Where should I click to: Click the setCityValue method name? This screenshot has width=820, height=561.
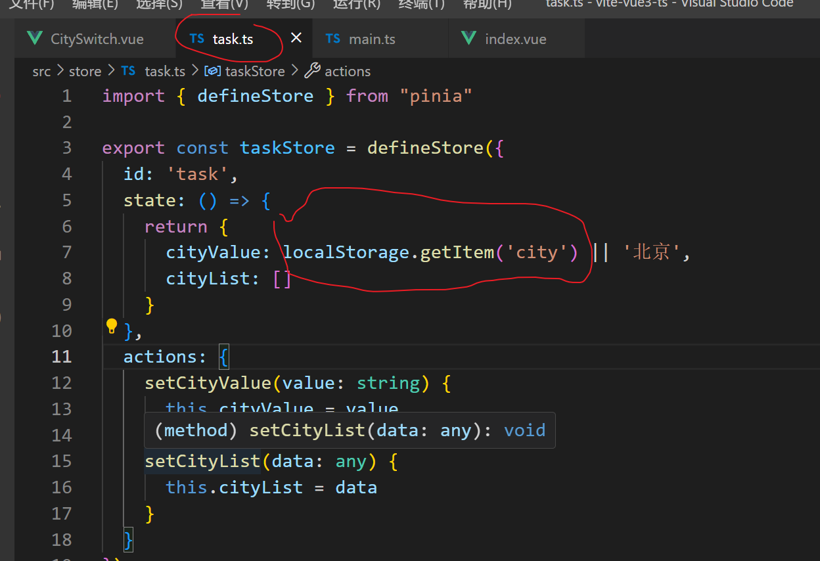[208, 383]
